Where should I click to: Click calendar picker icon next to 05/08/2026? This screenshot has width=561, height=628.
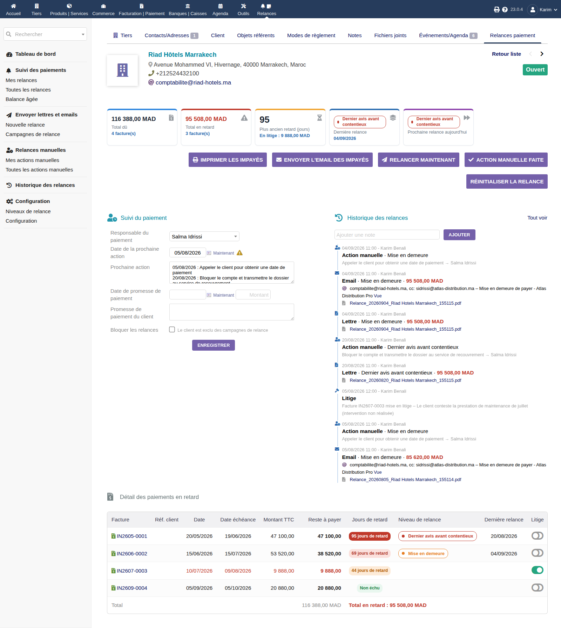pyautogui.click(x=209, y=253)
